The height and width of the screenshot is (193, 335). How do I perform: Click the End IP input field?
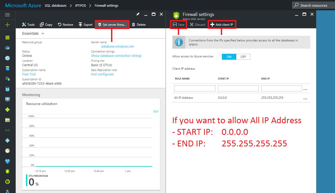(x=281, y=88)
